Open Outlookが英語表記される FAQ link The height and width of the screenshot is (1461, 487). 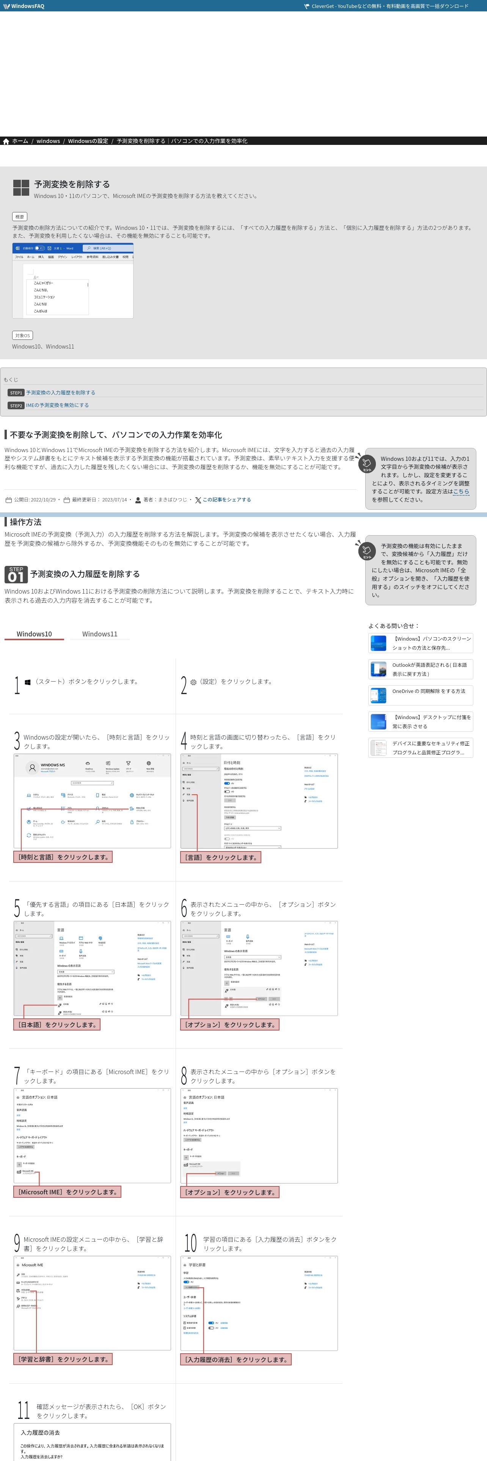click(430, 669)
